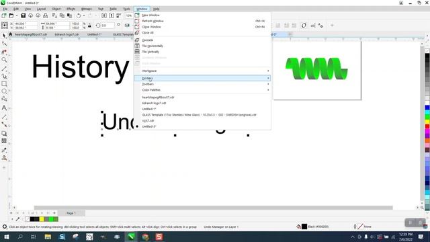Open the Effects menu
Screen dimensions: 430x242
71,9
